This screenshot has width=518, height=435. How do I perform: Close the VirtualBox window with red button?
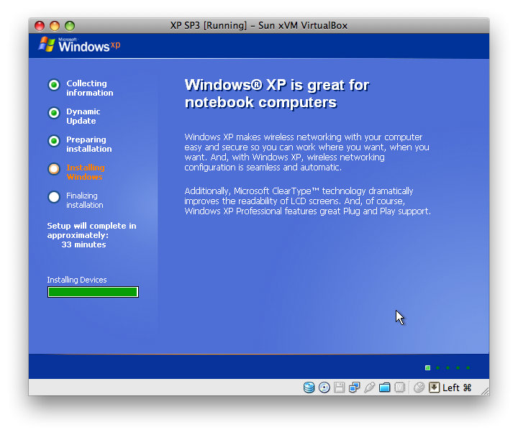(40, 26)
